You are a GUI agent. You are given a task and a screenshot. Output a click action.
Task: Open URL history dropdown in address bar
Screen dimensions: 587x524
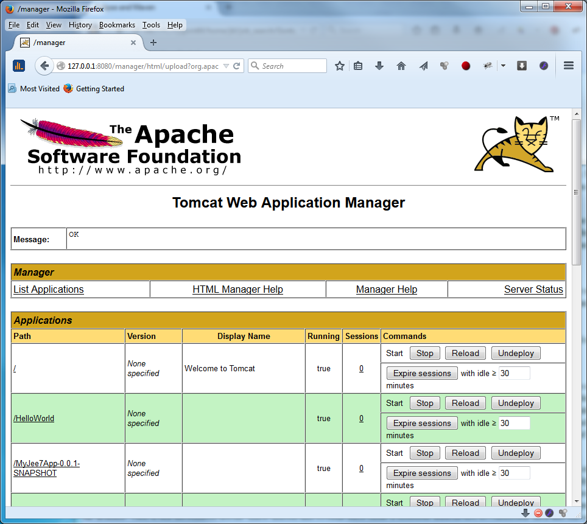click(226, 66)
